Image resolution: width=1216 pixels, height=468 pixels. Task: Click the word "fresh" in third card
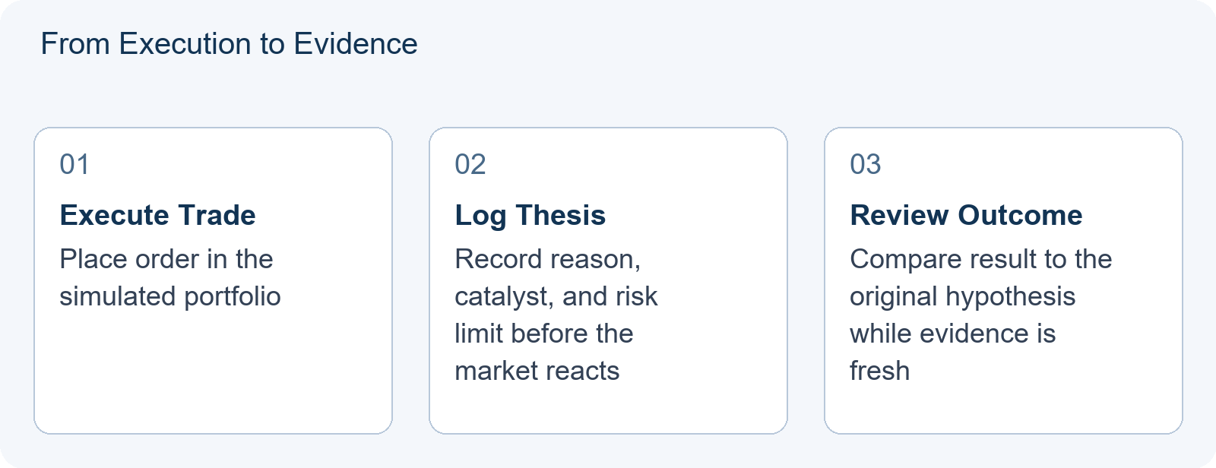(879, 371)
